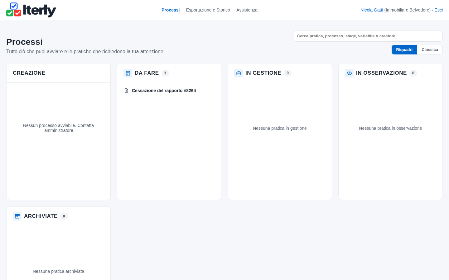449x280 pixels.
Task: Open the Assistenza menu item
Action: pyautogui.click(x=247, y=10)
